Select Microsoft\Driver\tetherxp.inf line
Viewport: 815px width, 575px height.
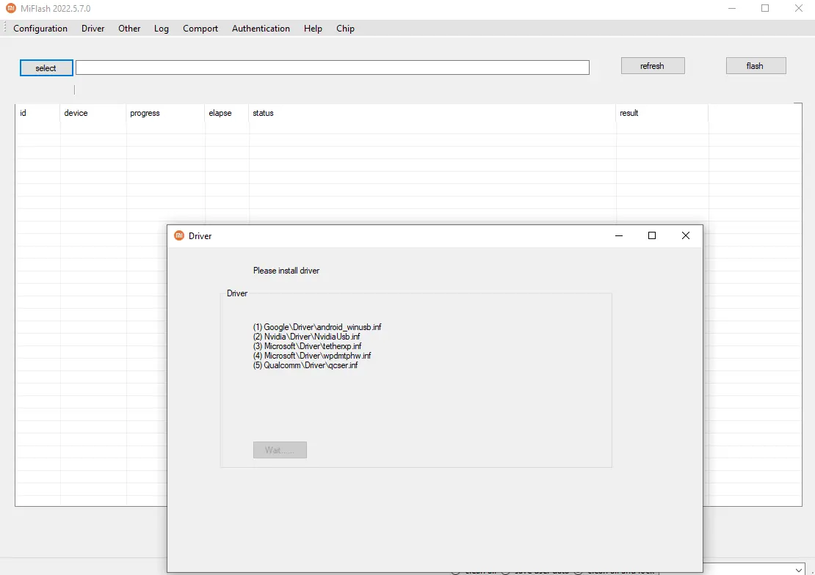[x=307, y=346]
